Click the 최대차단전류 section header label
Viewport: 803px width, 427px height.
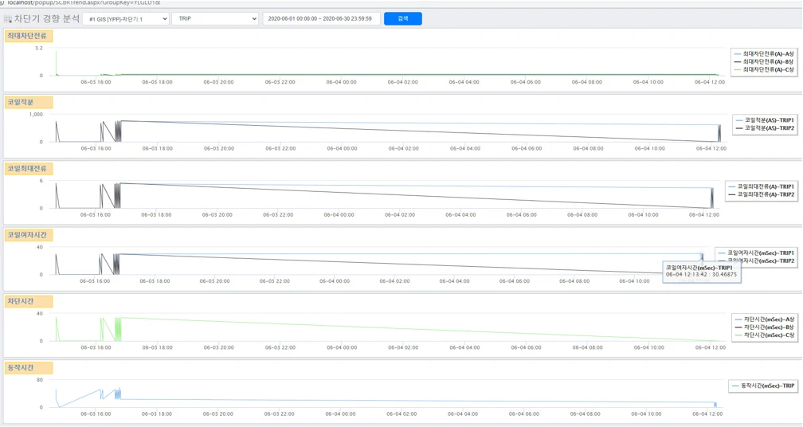pyautogui.click(x=29, y=36)
